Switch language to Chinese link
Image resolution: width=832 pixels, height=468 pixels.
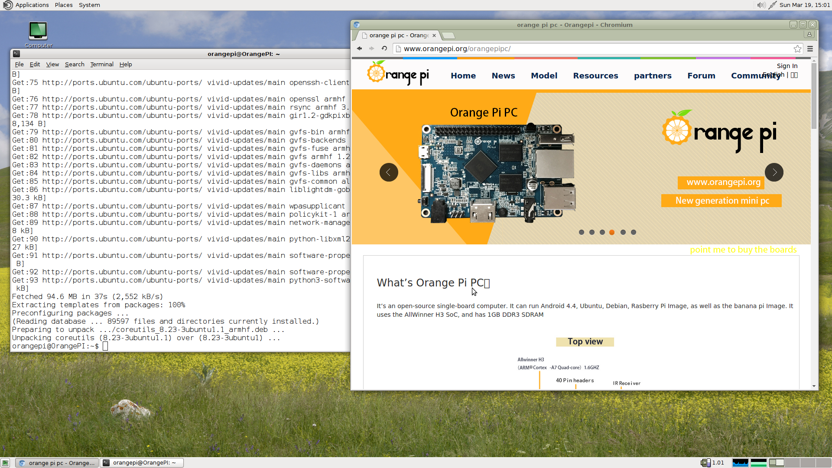click(794, 75)
